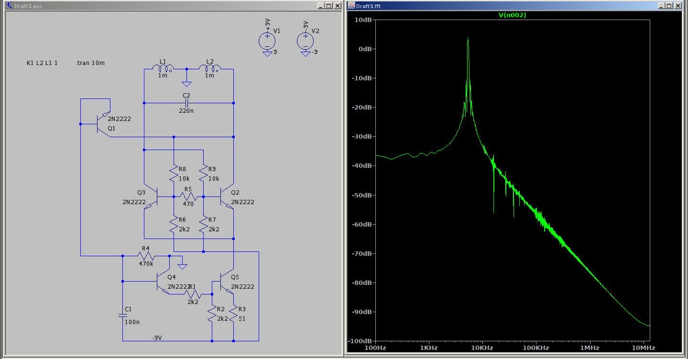Select the V2 voltage source symbol
This screenshot has height=359, width=688.
pos(306,40)
